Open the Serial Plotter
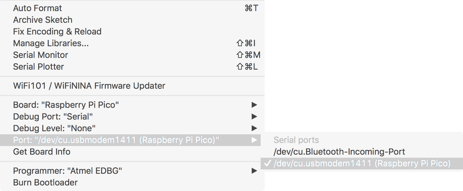Screen dimensions: 463x191 point(38,67)
